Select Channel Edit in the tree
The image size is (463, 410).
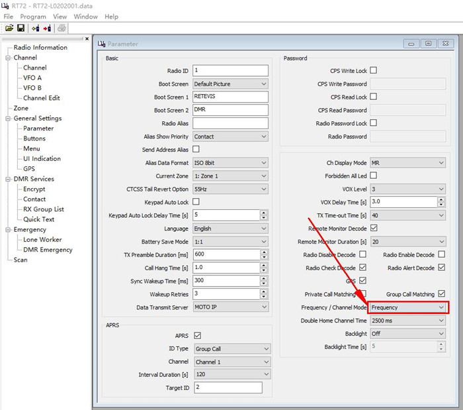pos(42,98)
